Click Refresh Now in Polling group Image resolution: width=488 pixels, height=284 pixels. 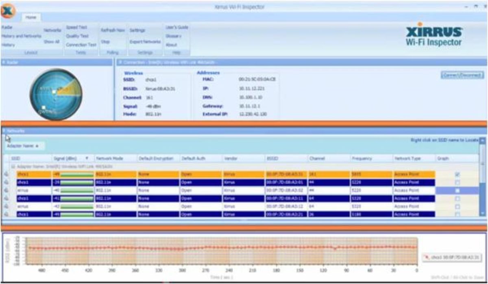tap(113, 30)
